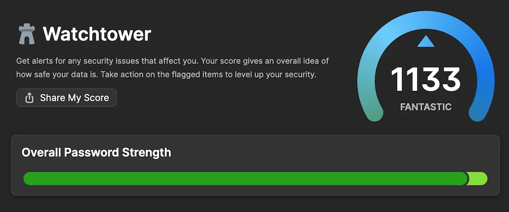Click the divider between strength bar segments

coord(468,178)
